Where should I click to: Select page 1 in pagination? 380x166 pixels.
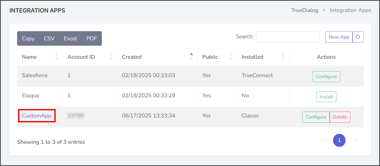coord(339,140)
